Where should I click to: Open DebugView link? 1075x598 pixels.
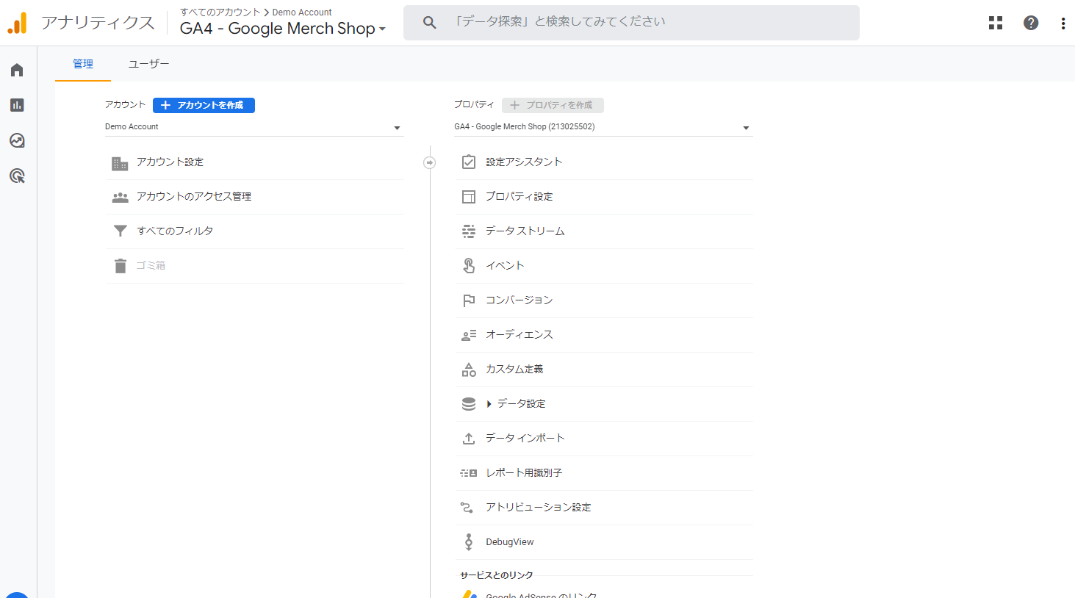pos(510,542)
